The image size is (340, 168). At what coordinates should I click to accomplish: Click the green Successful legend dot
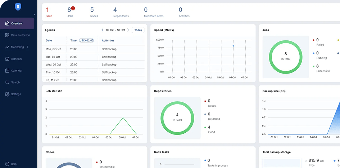313,66
